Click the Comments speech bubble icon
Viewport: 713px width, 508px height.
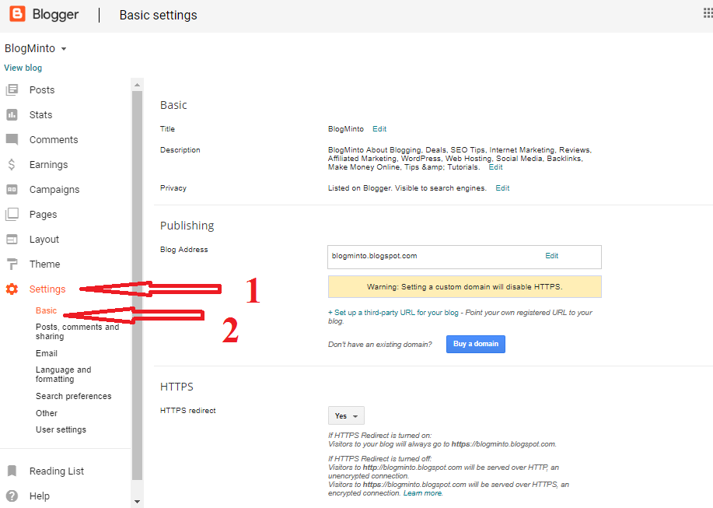12,139
